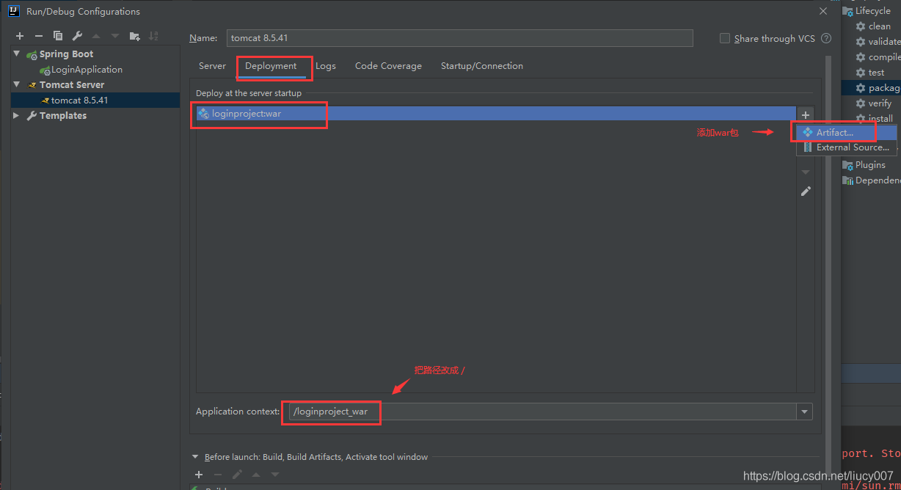Viewport: 901px width, 490px height.
Task: Switch to the Deployment tab
Action: [x=271, y=66]
